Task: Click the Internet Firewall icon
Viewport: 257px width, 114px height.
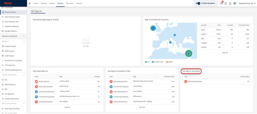Action: coord(3,46)
